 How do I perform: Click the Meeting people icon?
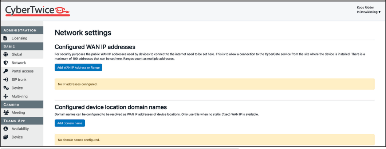coord(6,112)
